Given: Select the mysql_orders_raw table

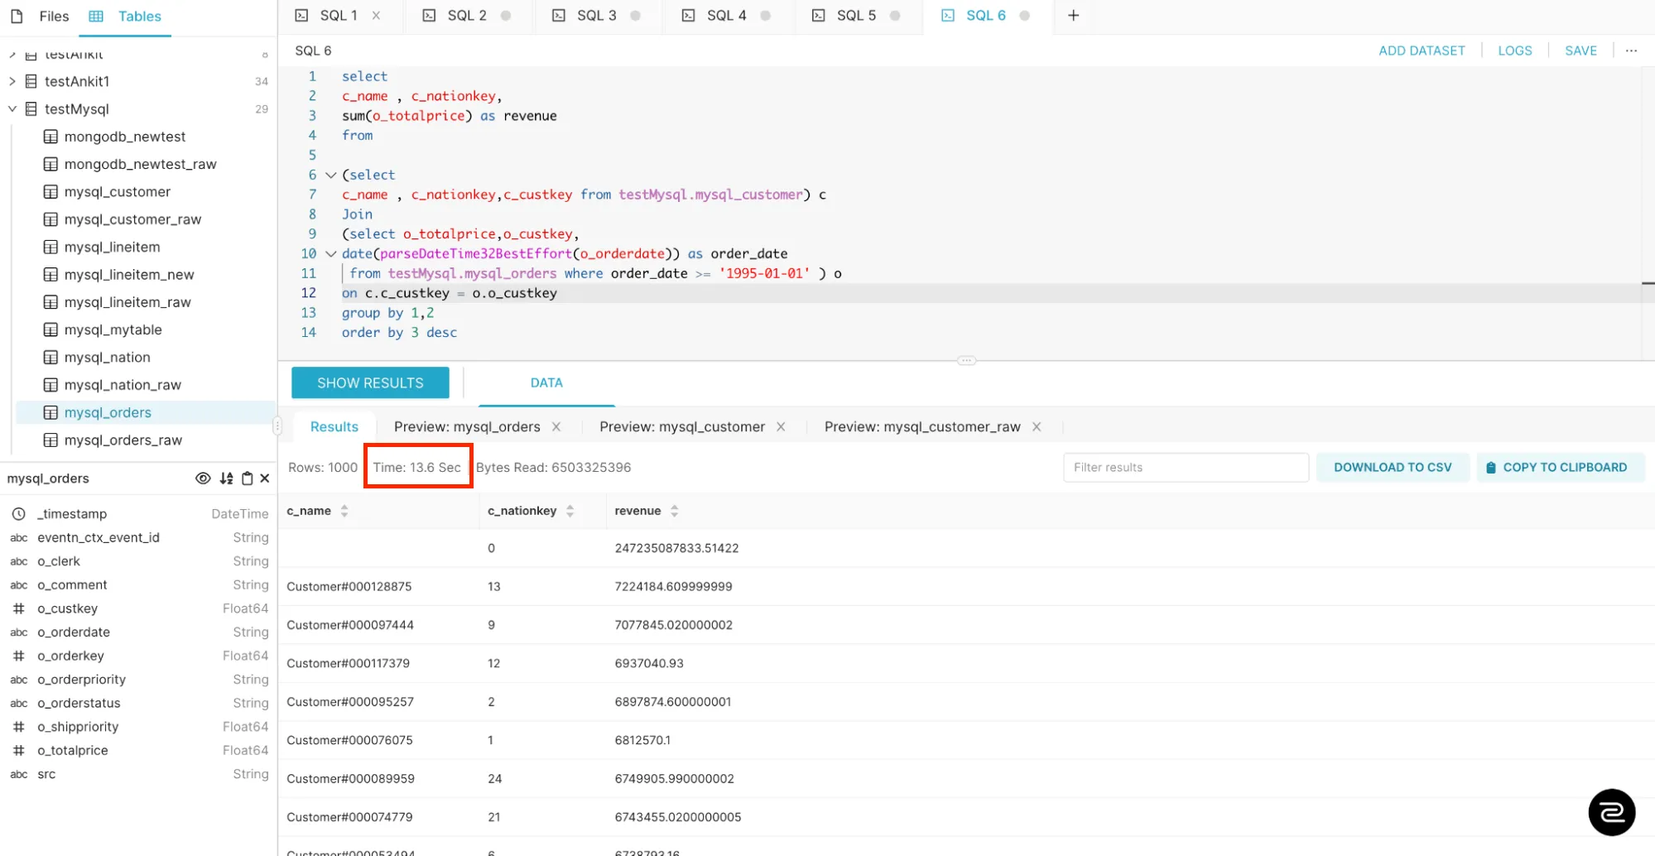Looking at the screenshot, I should point(123,440).
